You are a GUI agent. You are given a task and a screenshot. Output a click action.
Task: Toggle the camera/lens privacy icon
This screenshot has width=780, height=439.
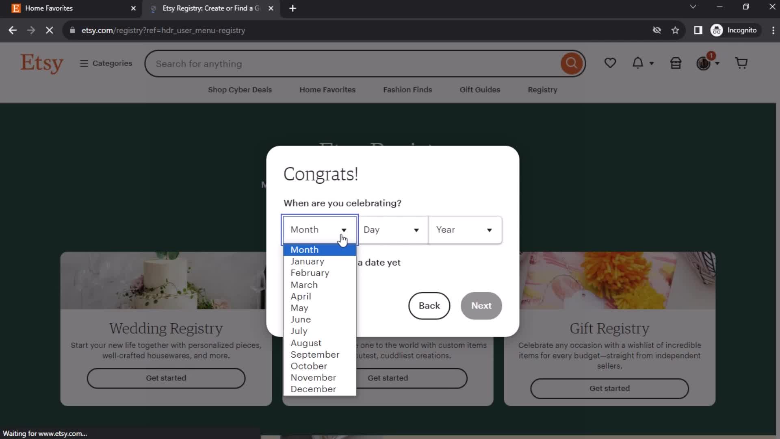click(x=656, y=30)
